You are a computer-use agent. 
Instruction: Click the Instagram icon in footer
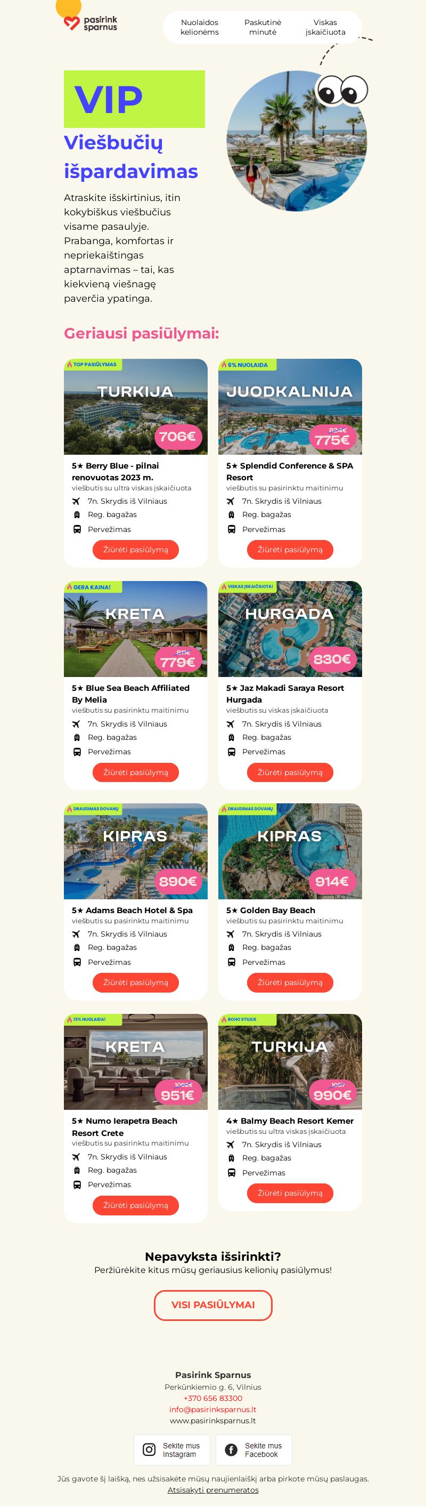click(x=150, y=1449)
